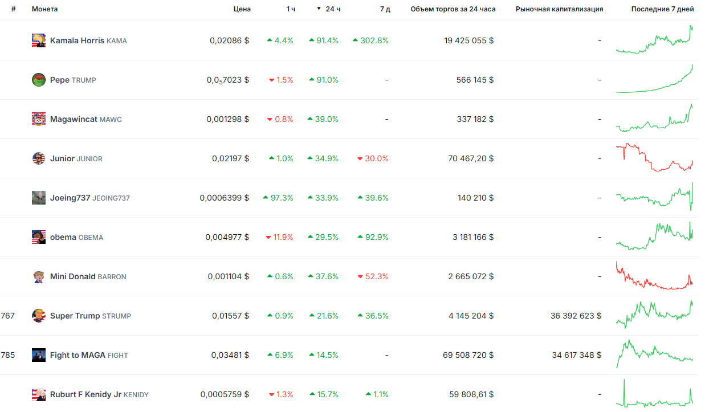View Mini Donald red sparkline chart
709x412 pixels.
click(x=655, y=275)
